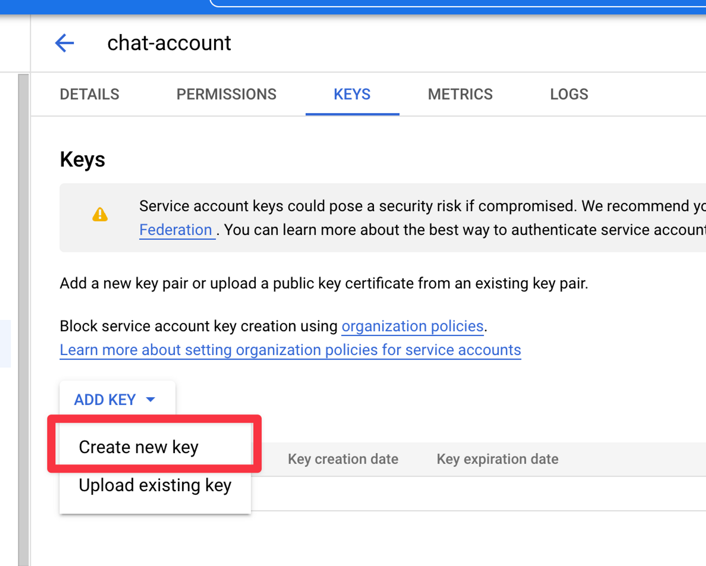The image size is (706, 566).
Task: Open the PERMISSIONS tab
Action: [x=226, y=94]
